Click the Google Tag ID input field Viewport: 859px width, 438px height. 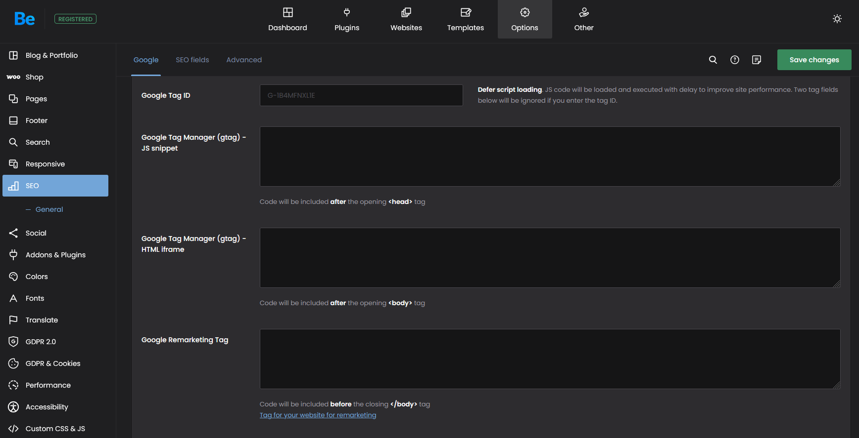[x=361, y=95]
